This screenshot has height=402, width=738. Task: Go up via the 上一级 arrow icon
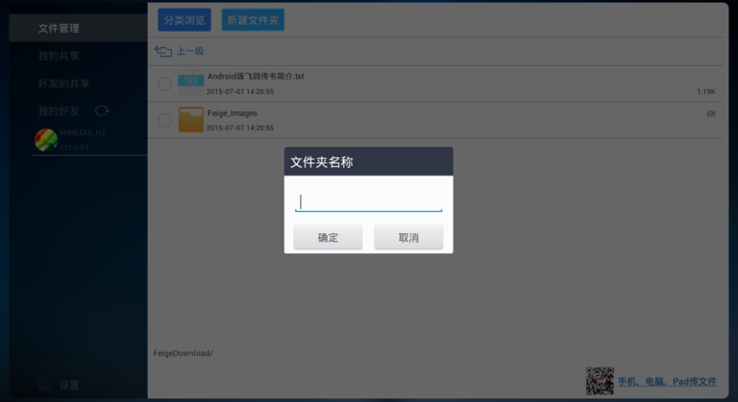pos(162,51)
